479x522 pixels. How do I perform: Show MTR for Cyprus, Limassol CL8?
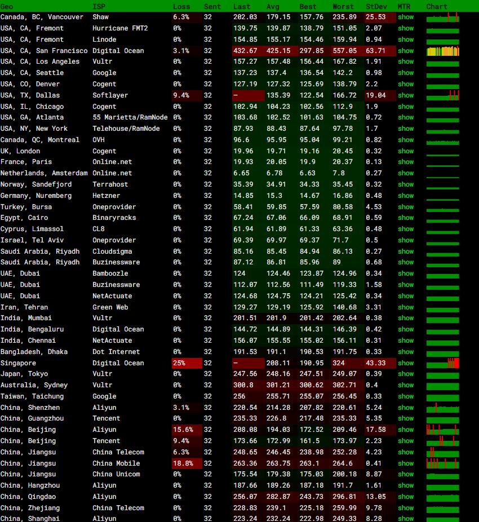coord(406,229)
